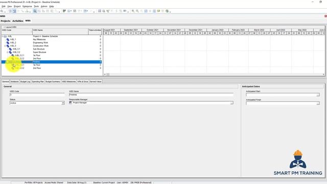The image size is (327, 184).
Task: Select the 'Key Milestones' WBS row
Action: (x=52, y=39)
